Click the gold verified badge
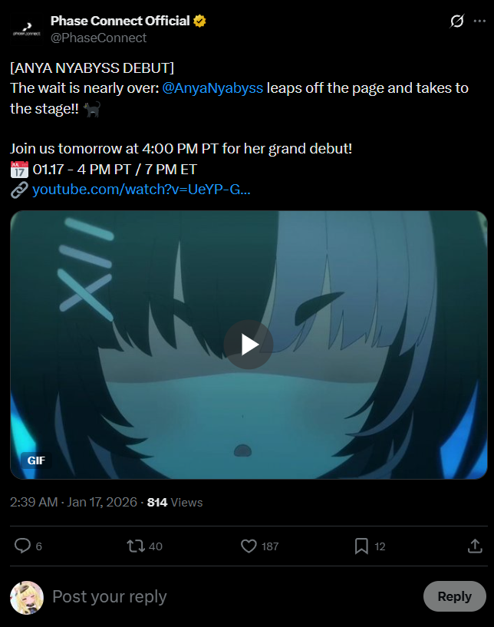Image resolution: width=494 pixels, height=627 pixels. tap(200, 21)
